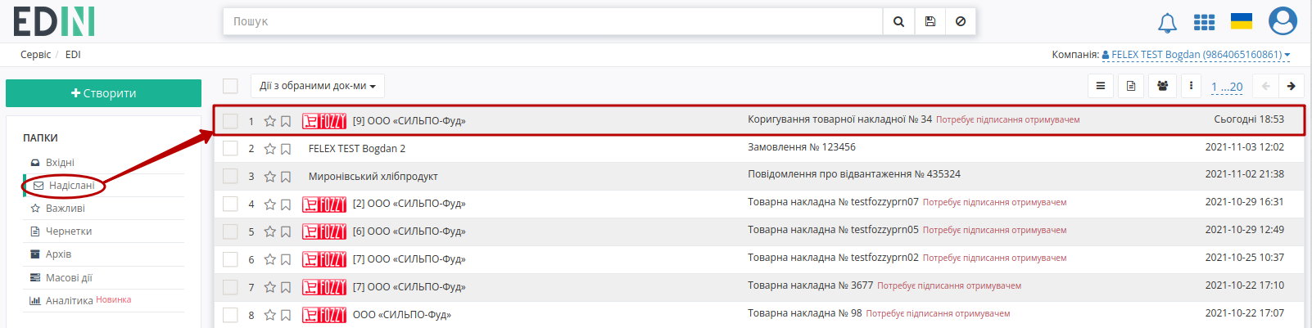Open the Надіслані folder
1312x328 pixels.
pos(71,186)
